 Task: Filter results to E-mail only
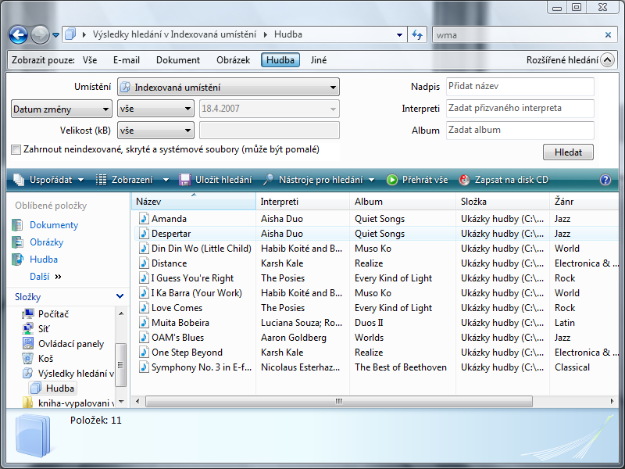click(127, 60)
